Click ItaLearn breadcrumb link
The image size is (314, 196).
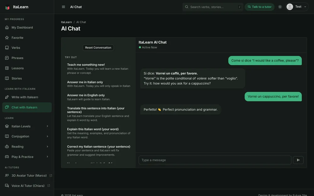66,22
